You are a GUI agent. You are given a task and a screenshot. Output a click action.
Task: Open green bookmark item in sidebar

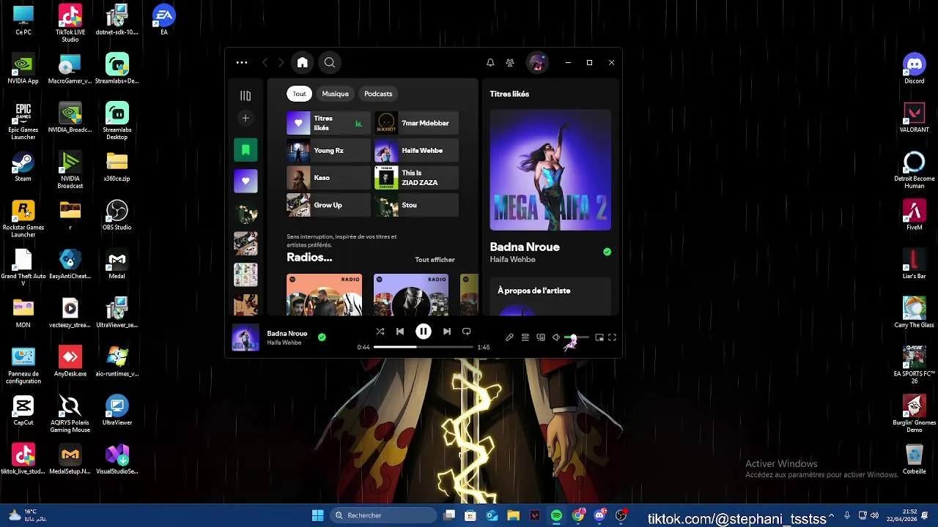tap(245, 150)
